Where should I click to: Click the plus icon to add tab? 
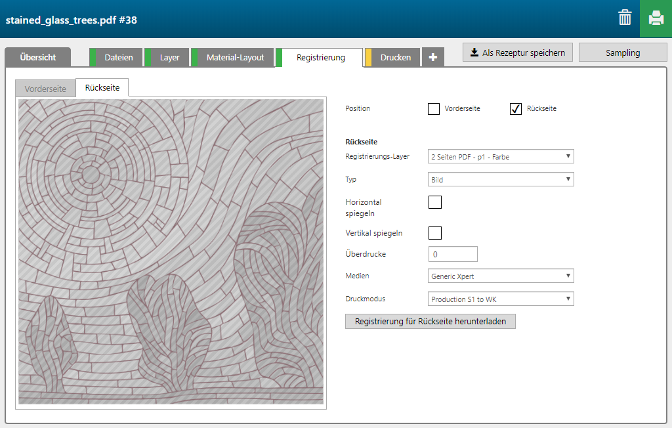click(x=432, y=58)
